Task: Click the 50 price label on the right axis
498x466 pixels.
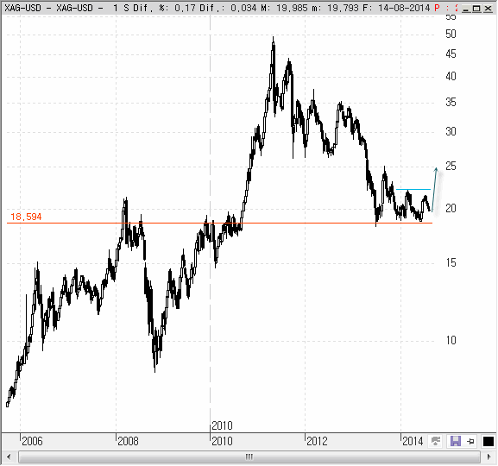Action: coord(451,34)
